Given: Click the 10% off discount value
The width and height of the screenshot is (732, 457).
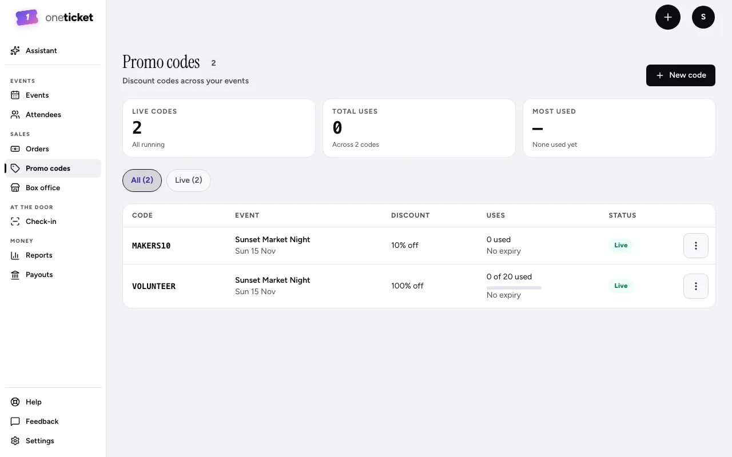Looking at the screenshot, I should (x=405, y=246).
